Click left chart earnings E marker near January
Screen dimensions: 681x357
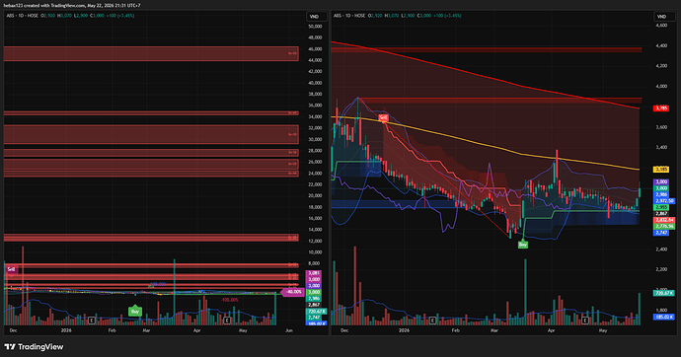92,321
